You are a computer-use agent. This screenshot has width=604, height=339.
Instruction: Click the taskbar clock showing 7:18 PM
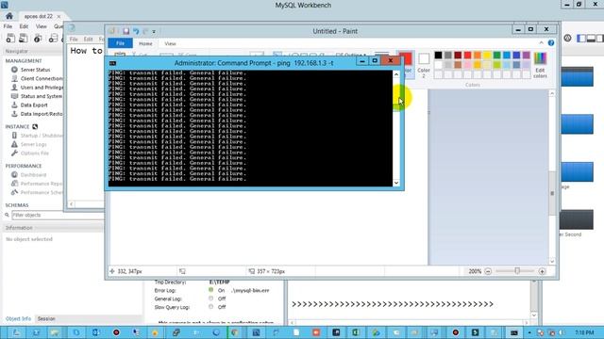(584, 332)
